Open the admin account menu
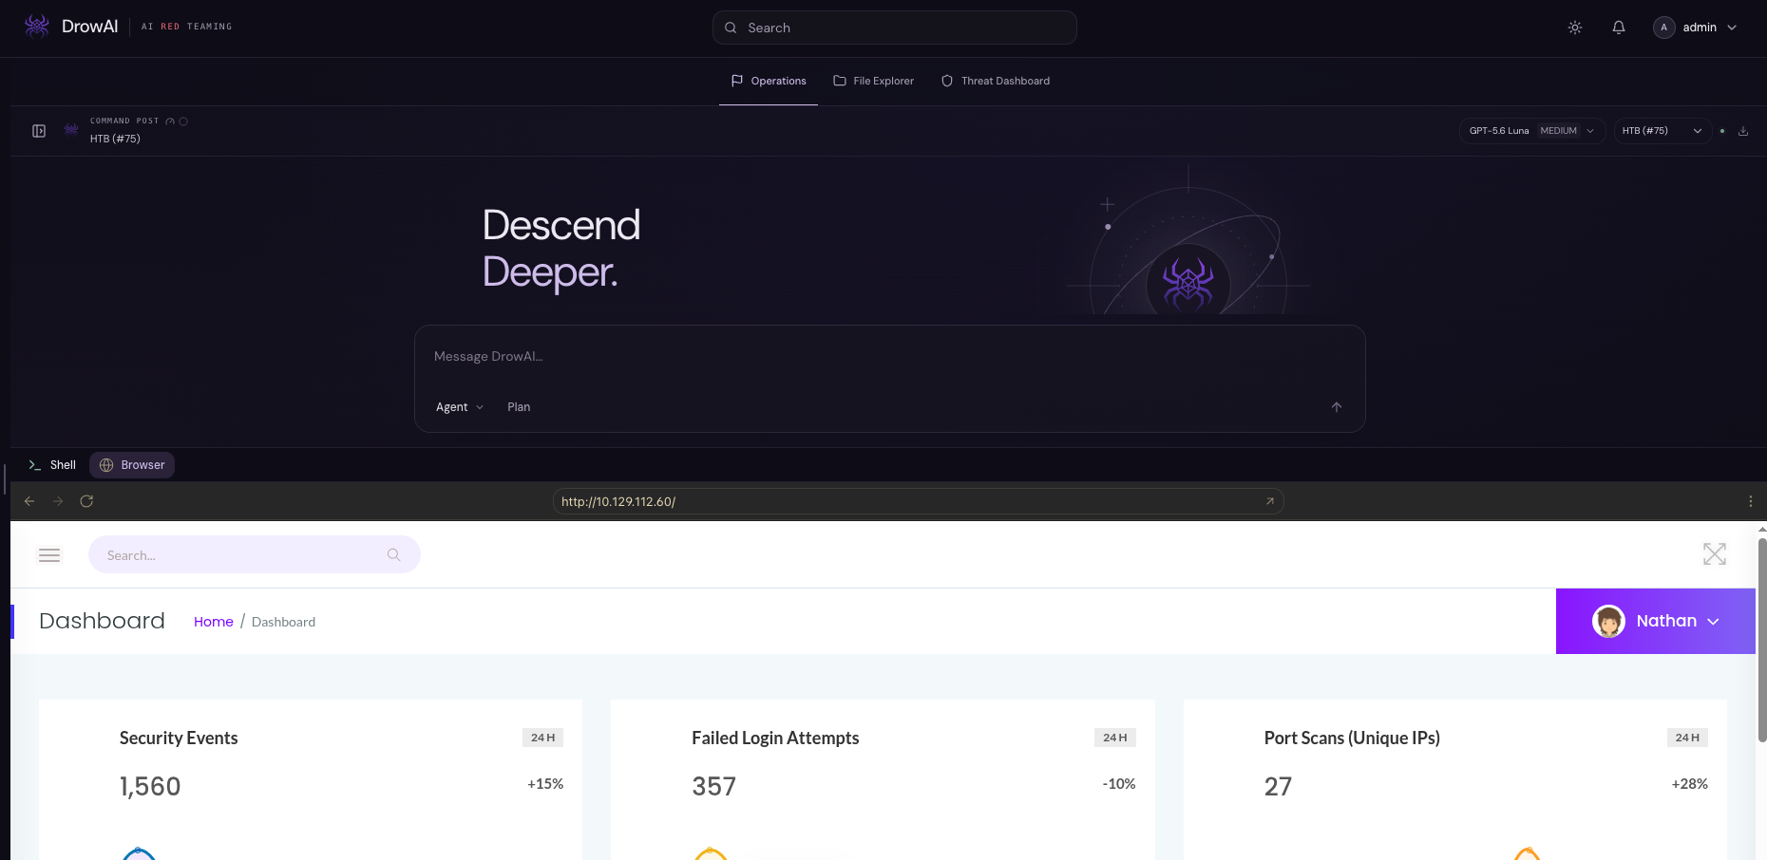Image resolution: width=1767 pixels, height=860 pixels. coord(1696,28)
